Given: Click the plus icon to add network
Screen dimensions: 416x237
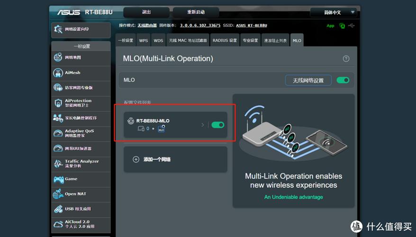Looking at the screenshot, I should click(x=136, y=159).
